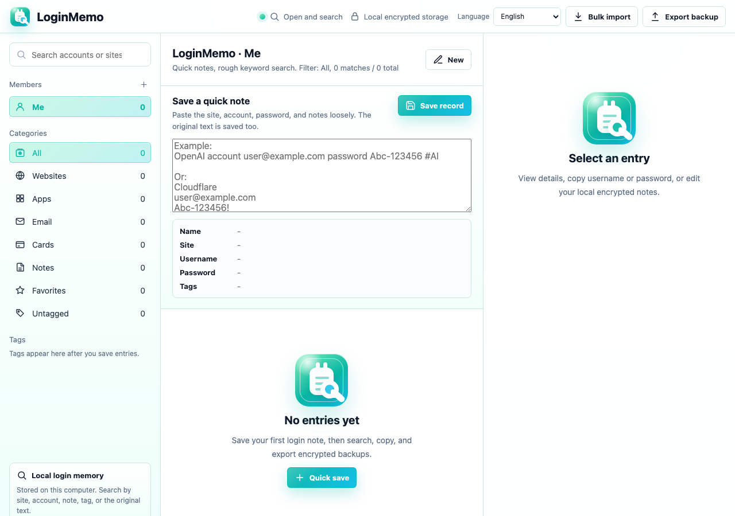Click the No entries yet heading

tap(322, 420)
